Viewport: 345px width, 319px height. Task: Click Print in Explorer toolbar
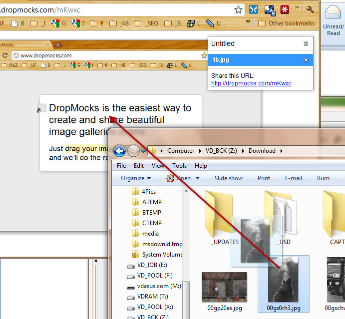pyautogui.click(x=264, y=178)
